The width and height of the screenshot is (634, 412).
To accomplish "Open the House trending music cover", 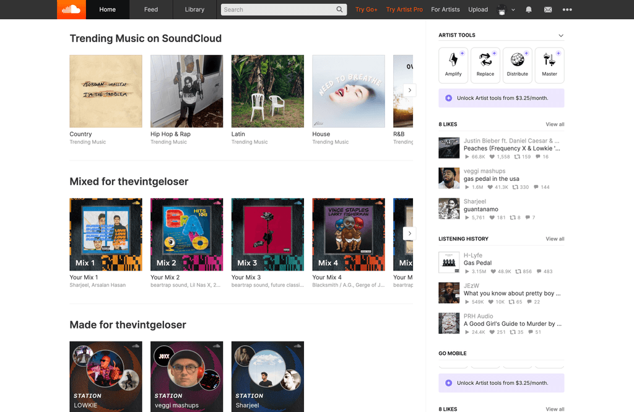I will pyautogui.click(x=349, y=91).
